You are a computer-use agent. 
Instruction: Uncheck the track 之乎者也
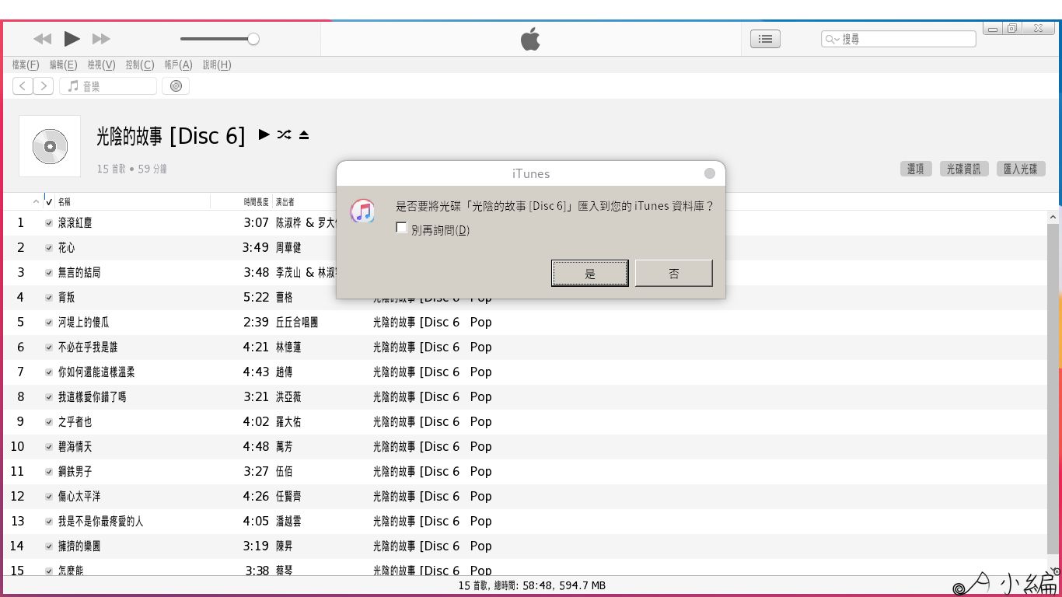(x=49, y=422)
